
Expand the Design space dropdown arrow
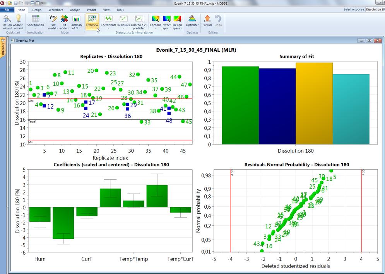coord(181,28)
